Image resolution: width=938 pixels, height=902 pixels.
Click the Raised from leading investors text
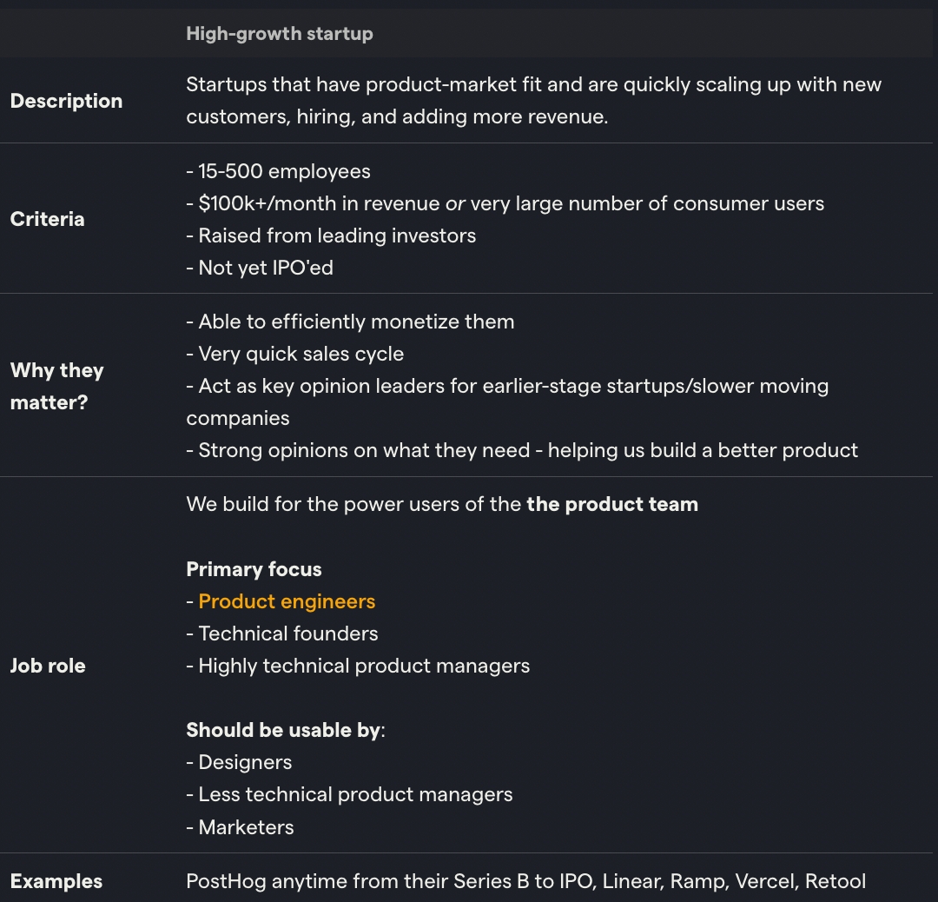[x=337, y=235]
